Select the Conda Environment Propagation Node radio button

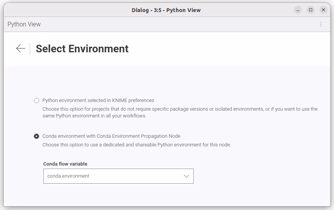pyautogui.click(x=36, y=136)
